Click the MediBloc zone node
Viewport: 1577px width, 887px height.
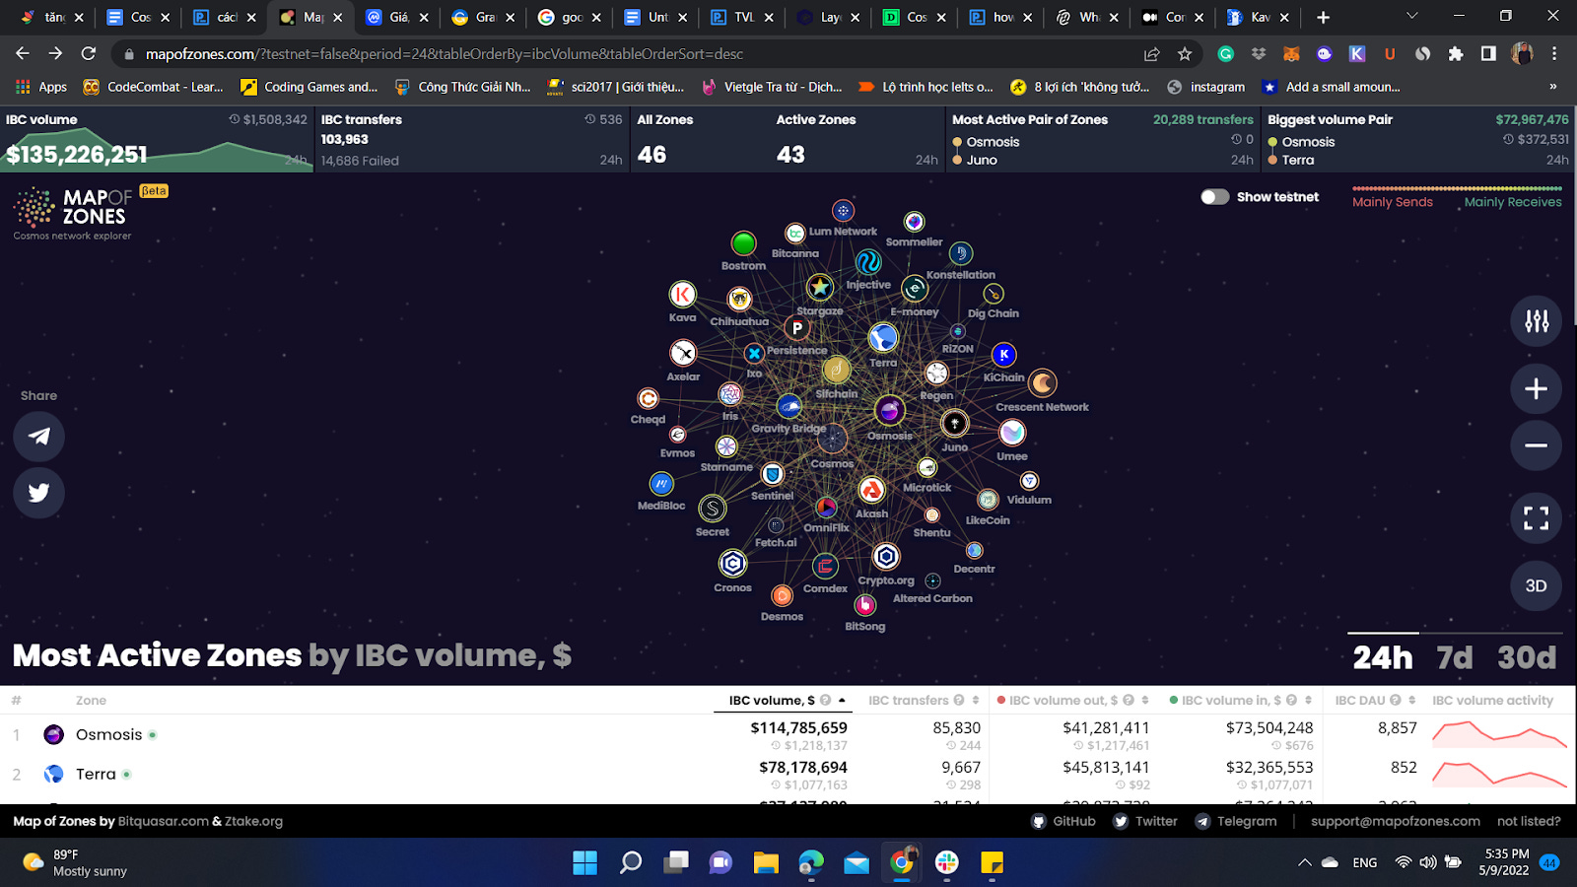click(x=661, y=484)
